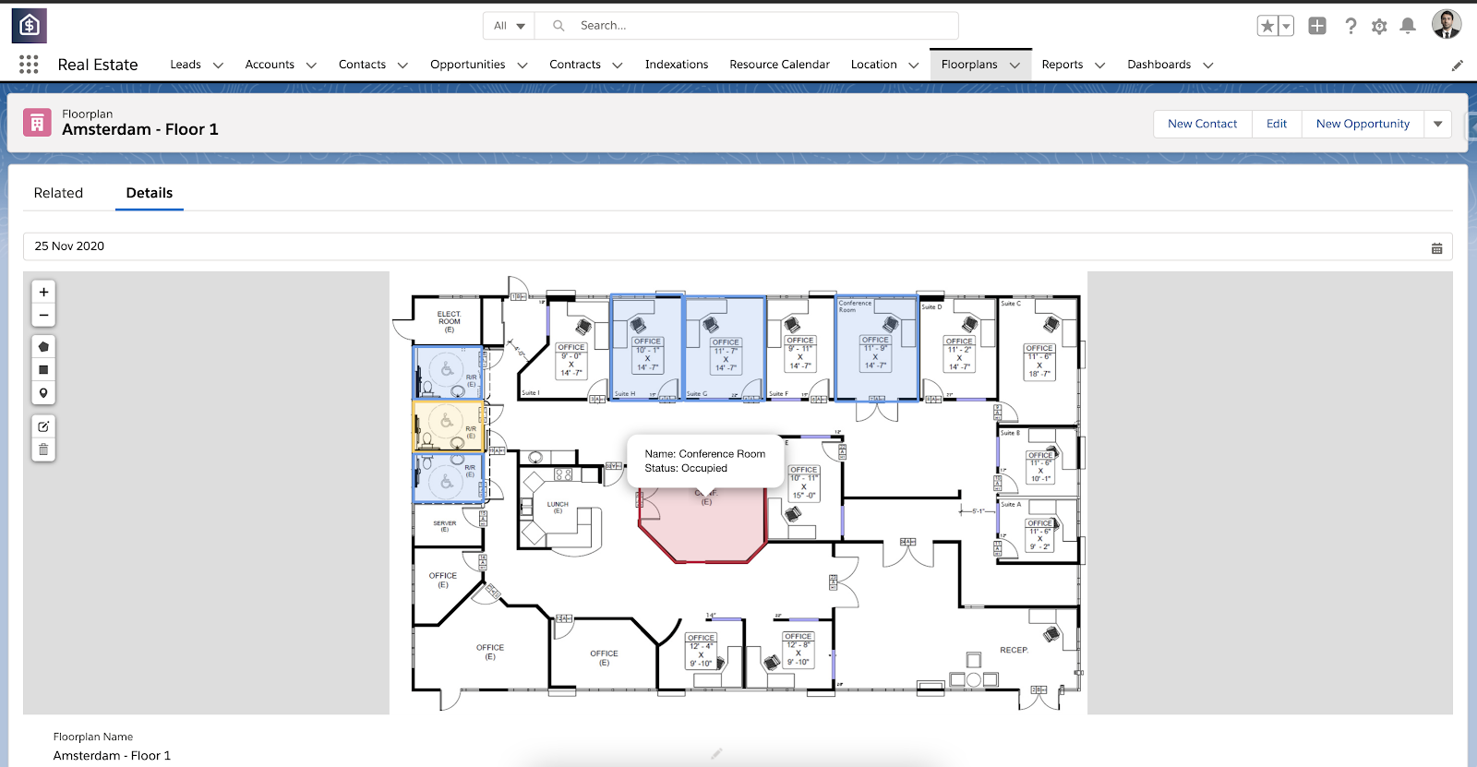Expand more actions next to New Opportunity

click(x=1437, y=124)
